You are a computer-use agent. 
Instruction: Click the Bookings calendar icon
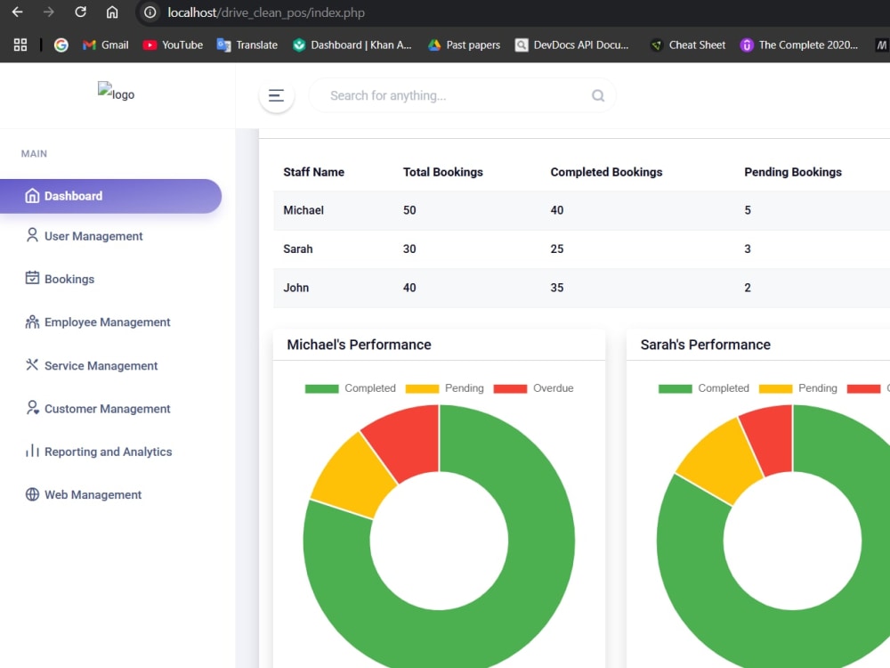click(32, 278)
